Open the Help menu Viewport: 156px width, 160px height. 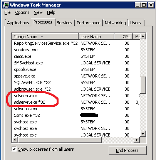(x=51, y=12)
